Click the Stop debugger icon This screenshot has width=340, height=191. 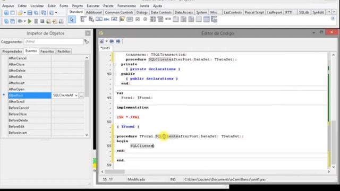pyautogui.click(x=42, y=21)
